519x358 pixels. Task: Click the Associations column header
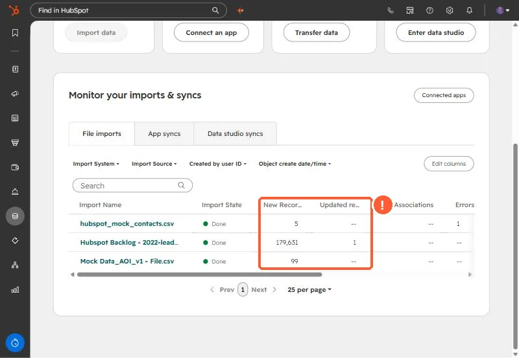point(414,205)
